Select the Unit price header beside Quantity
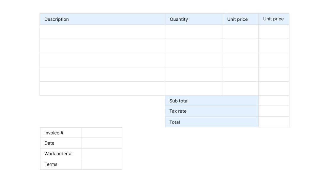Viewport: 329px width, 183px height. (x=241, y=19)
